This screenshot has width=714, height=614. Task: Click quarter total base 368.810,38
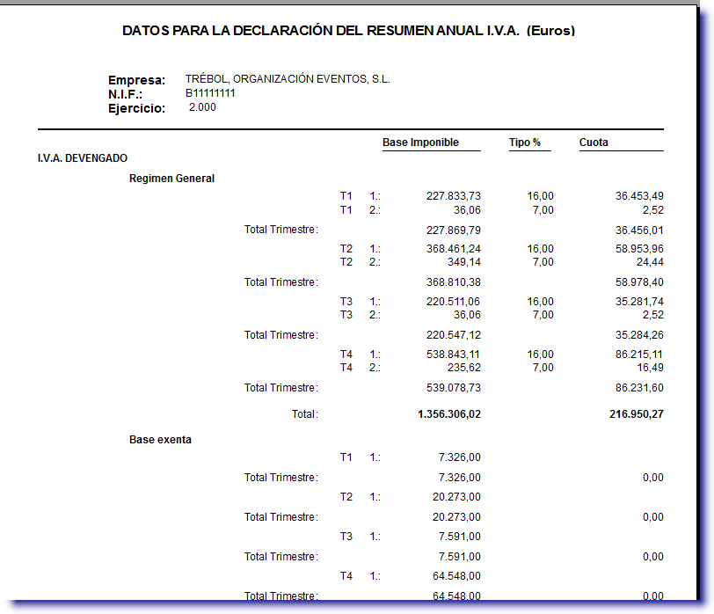click(x=454, y=282)
